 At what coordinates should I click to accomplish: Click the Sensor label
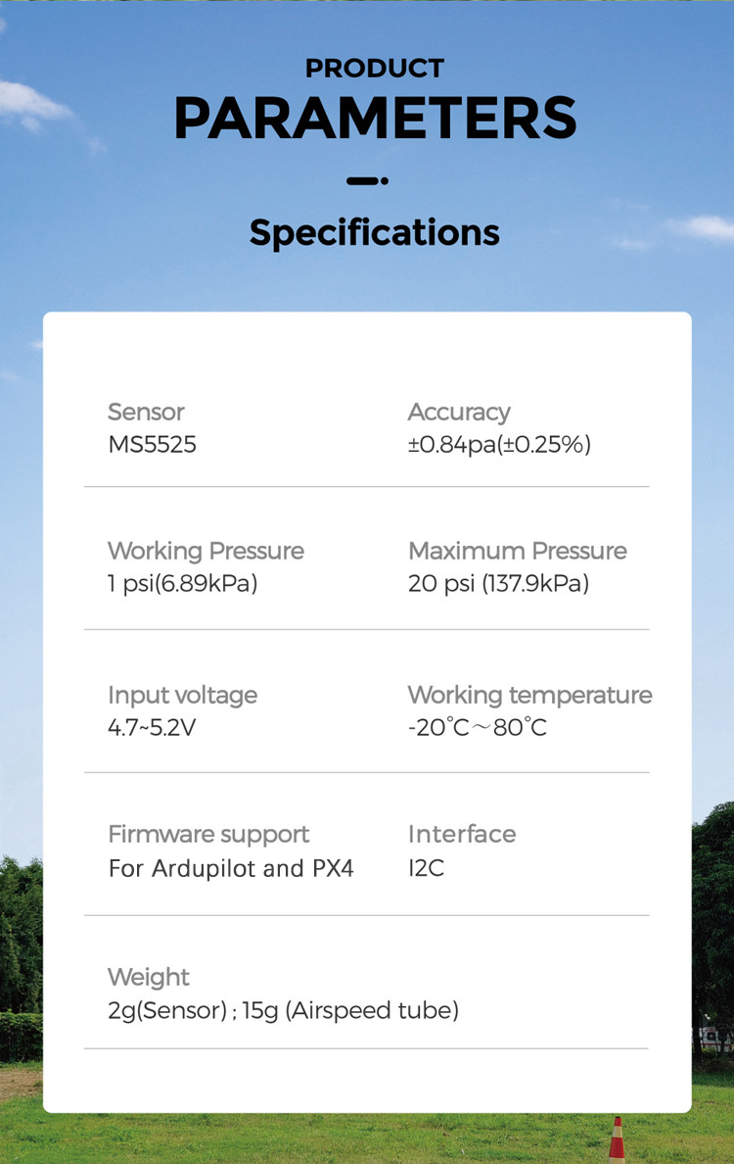click(146, 412)
